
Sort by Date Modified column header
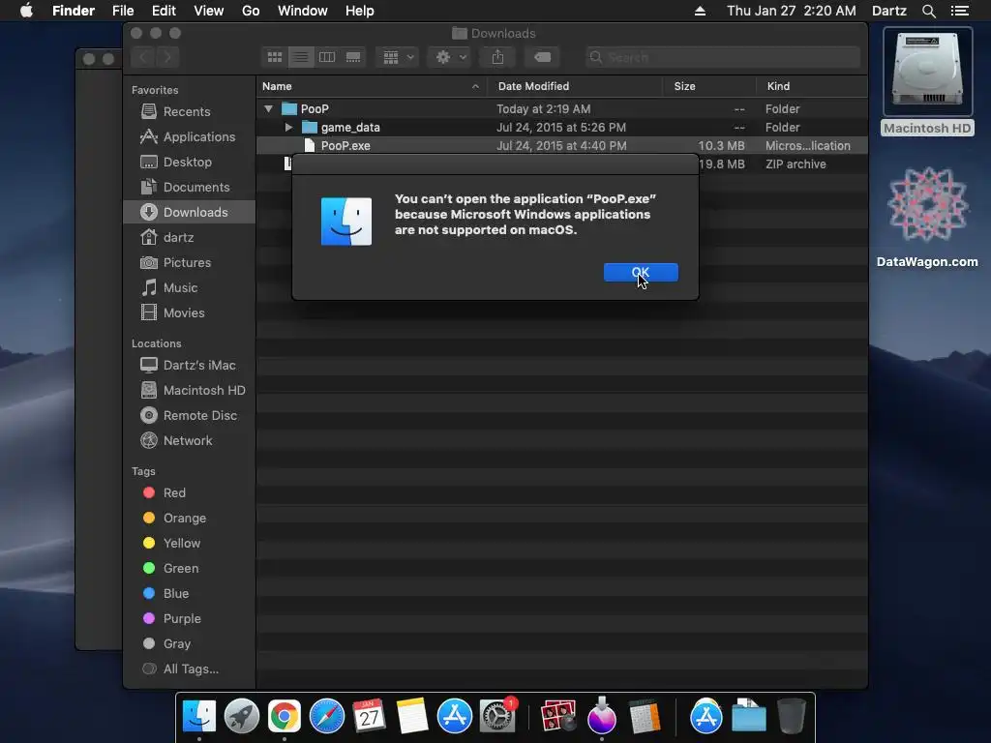click(x=575, y=86)
